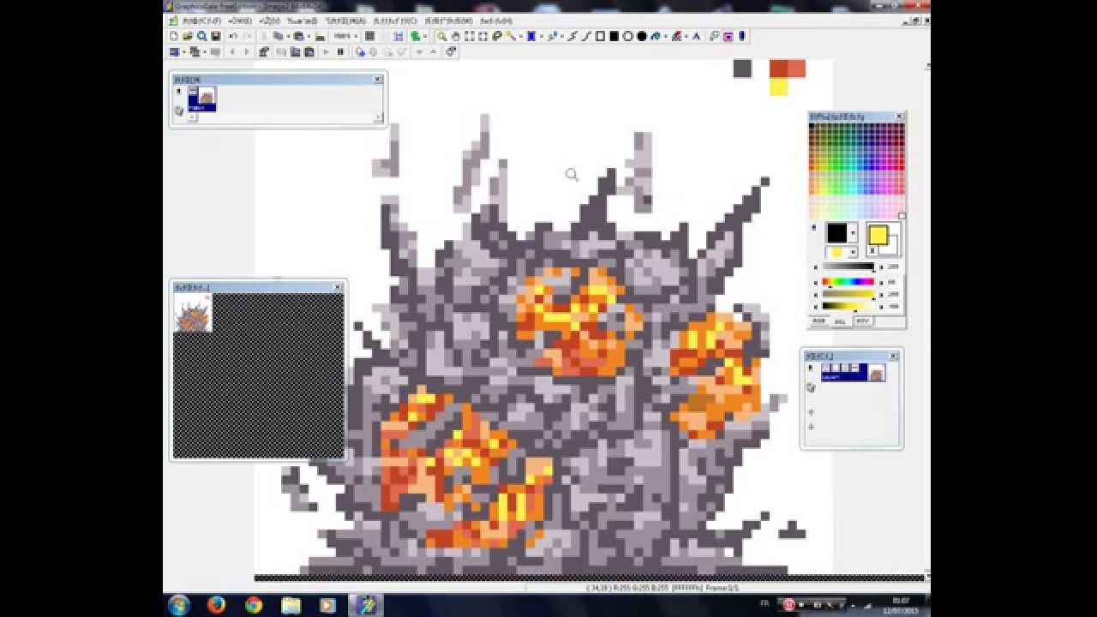Pick a color from the palette grid
The width and height of the screenshot is (1097, 617).
[x=856, y=170]
